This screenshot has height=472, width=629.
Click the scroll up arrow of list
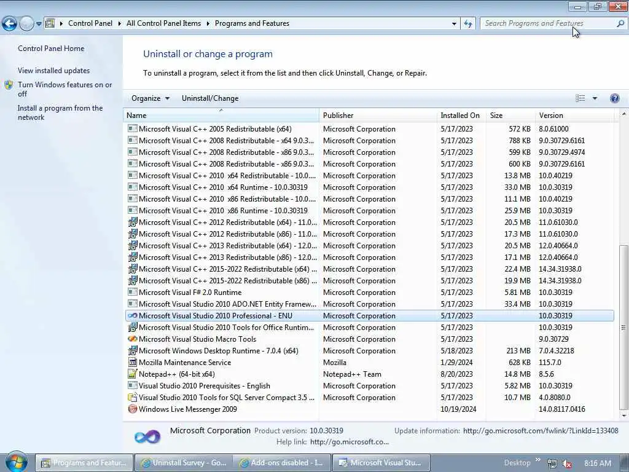pos(624,114)
